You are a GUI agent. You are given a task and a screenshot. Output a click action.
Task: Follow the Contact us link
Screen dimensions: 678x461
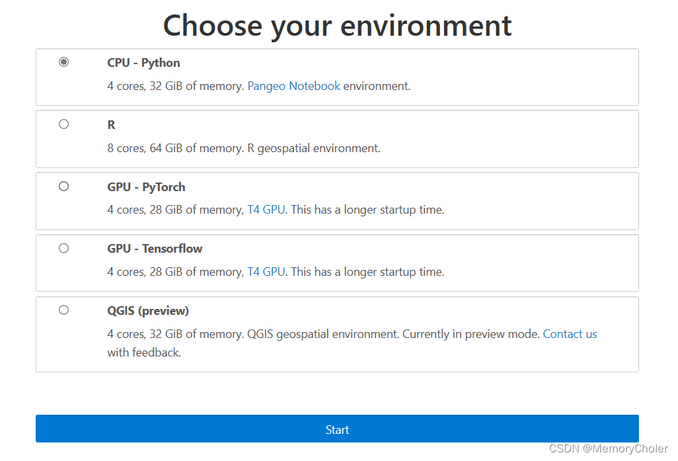[570, 334]
